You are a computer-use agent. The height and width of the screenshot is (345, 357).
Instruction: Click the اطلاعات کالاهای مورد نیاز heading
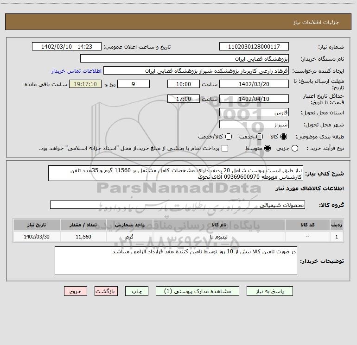click(309, 188)
